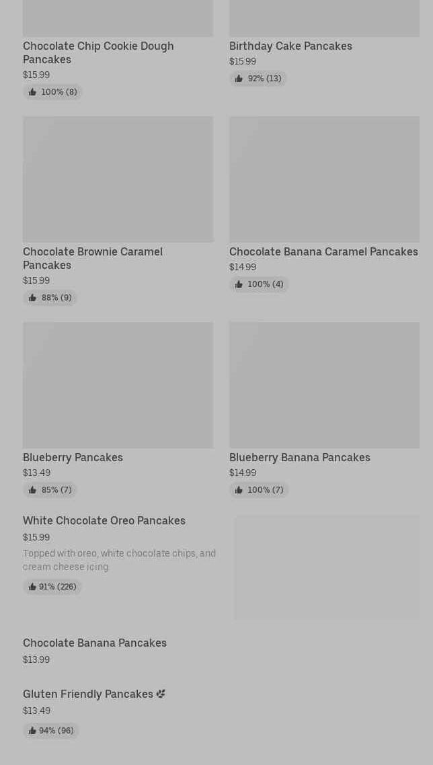Open Chocolate Banana Caramel Pancakes photo
Image resolution: width=433 pixels, height=765 pixels.
(x=324, y=179)
